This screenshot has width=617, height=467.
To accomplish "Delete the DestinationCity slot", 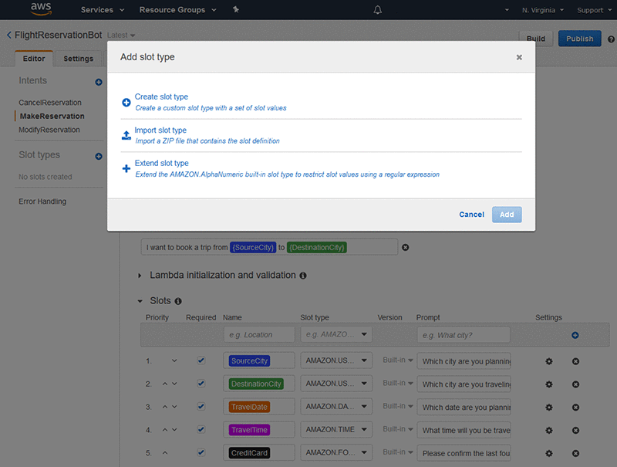I will tap(575, 384).
